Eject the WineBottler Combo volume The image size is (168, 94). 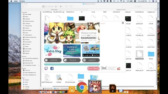point(39,65)
